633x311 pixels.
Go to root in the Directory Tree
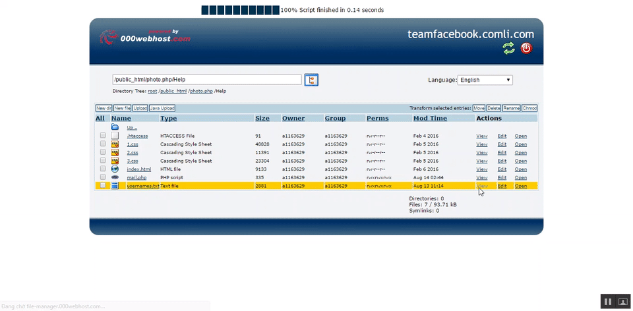pos(152,91)
